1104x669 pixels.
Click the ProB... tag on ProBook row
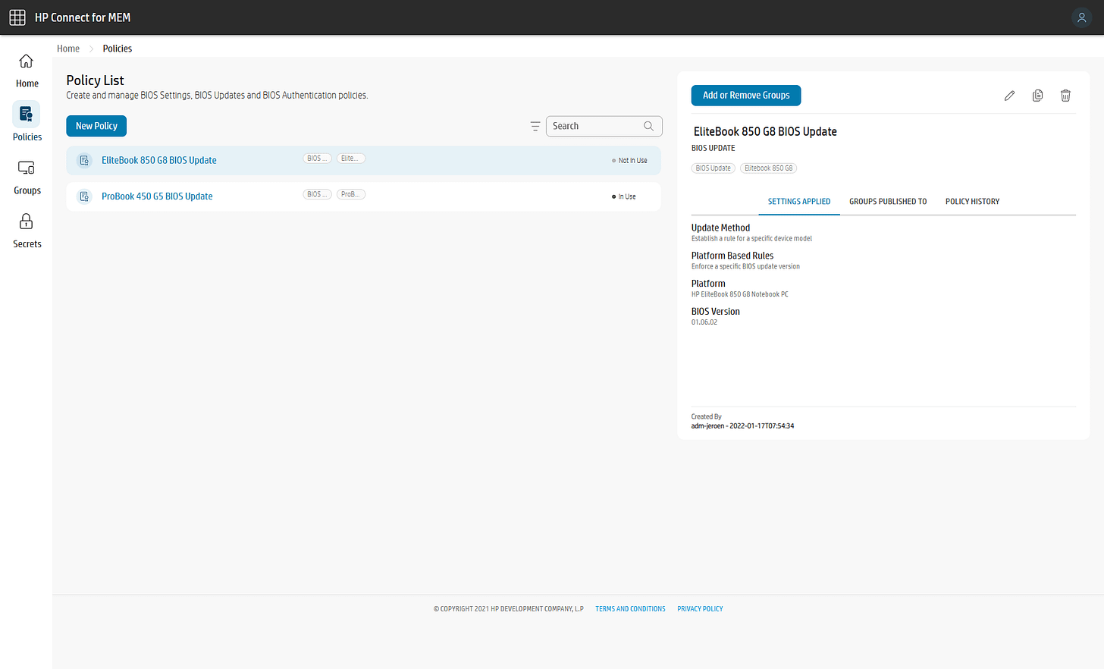point(351,194)
